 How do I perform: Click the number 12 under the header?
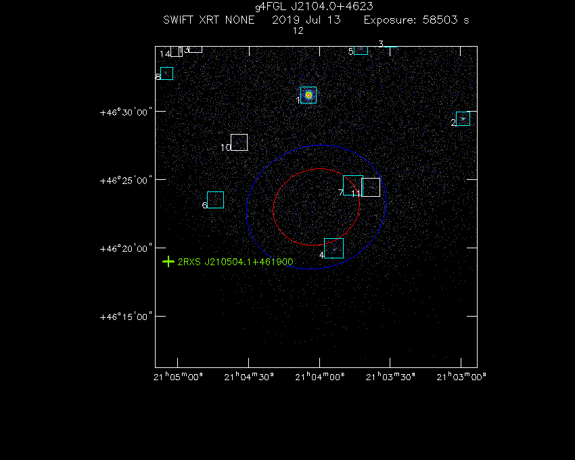[x=298, y=31]
